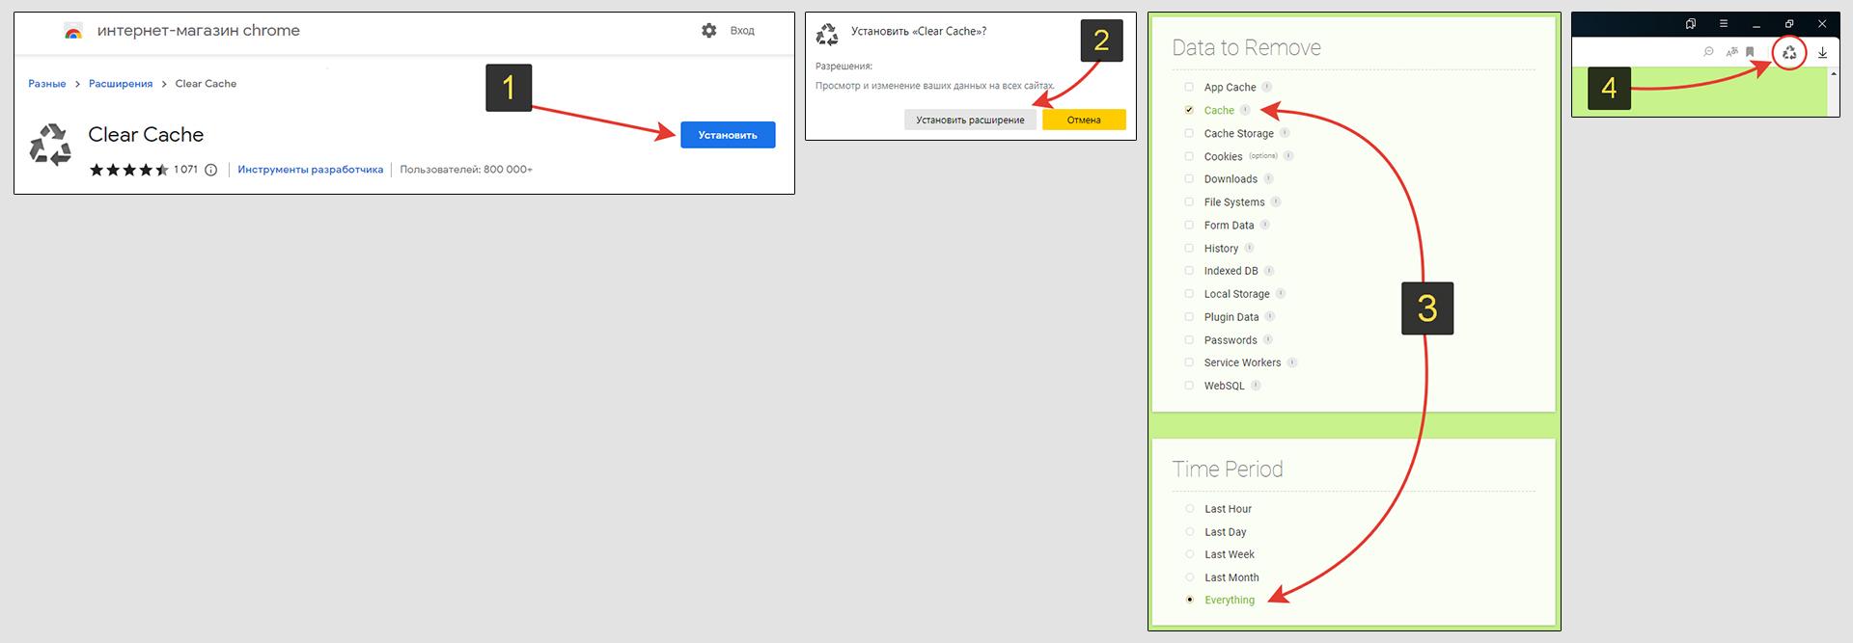This screenshot has height=643, width=1853.
Task: Tick the Plugin Data checkbox
Action: pos(1189,317)
